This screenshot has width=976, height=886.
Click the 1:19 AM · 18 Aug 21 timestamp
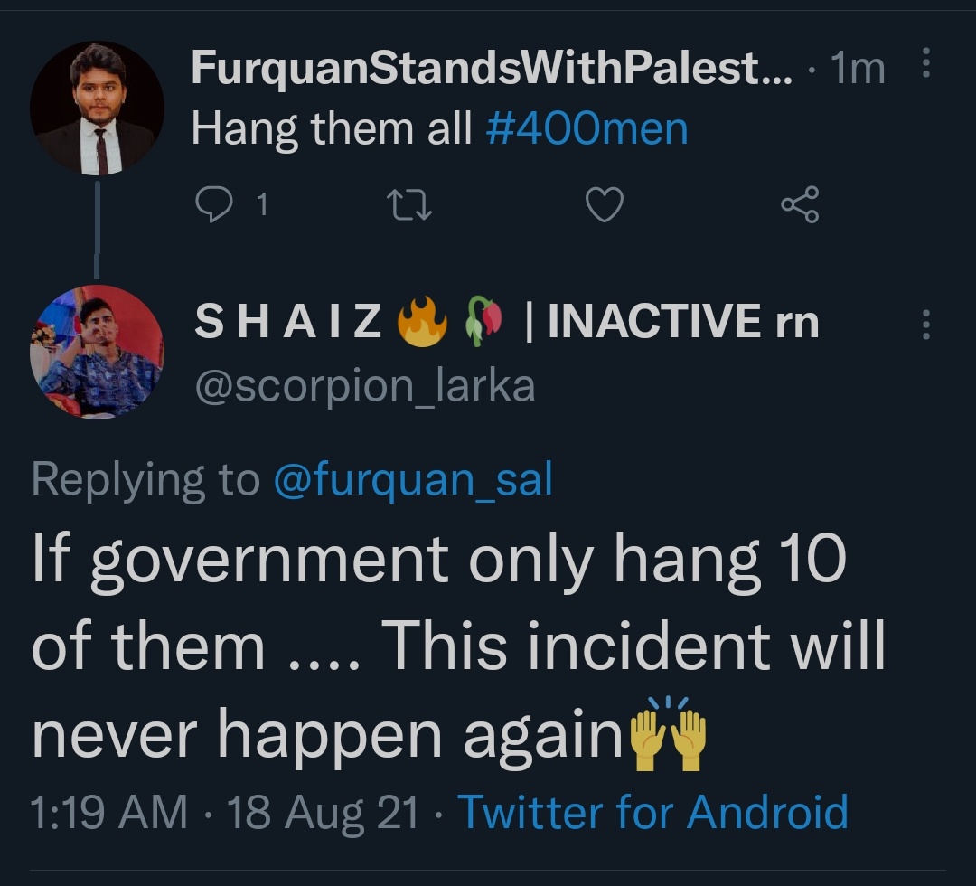(x=223, y=813)
